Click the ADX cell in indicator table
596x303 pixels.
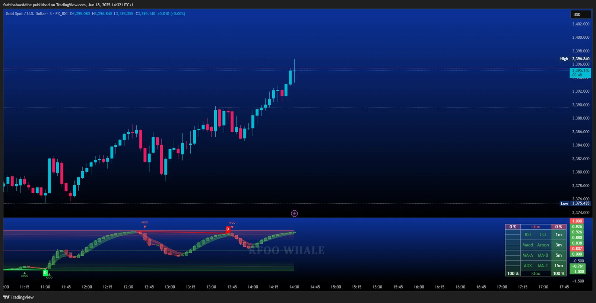[527, 266]
